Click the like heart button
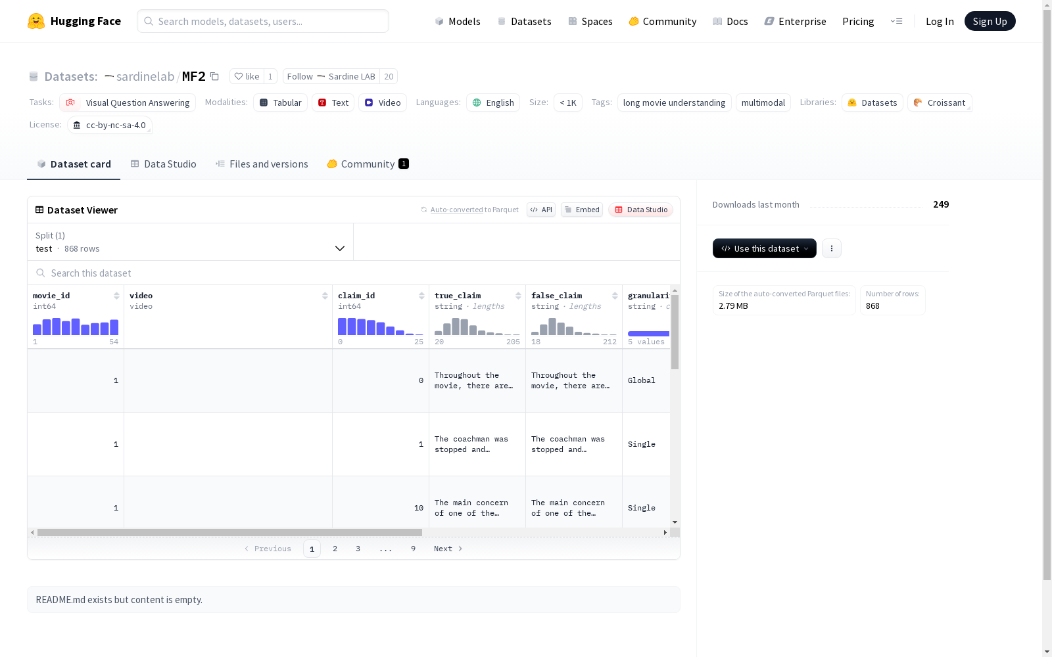 coord(247,76)
